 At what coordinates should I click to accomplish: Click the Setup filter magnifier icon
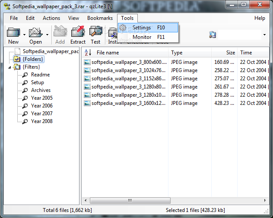pyautogui.click(x=25, y=82)
